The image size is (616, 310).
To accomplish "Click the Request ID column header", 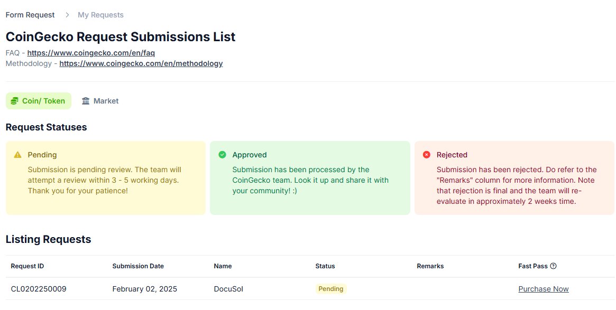I will pyautogui.click(x=27, y=266).
